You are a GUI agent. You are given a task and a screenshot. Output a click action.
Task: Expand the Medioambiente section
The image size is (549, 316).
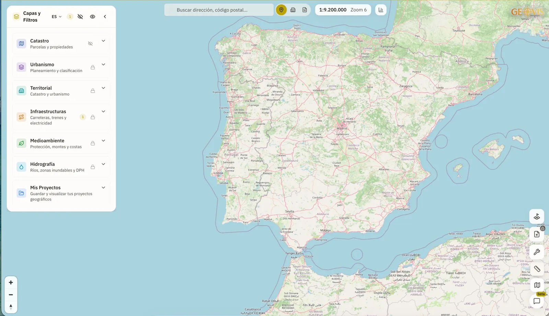[103, 141]
